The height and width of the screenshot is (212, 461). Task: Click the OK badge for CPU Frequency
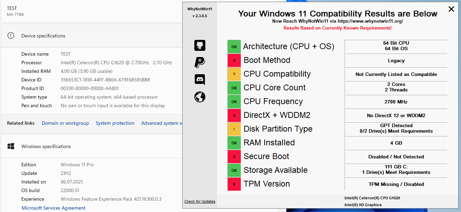coord(234,101)
